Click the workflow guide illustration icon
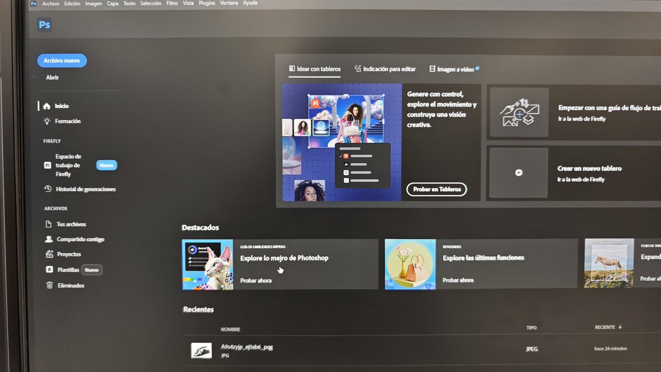This screenshot has height=372, width=661. coord(519,112)
